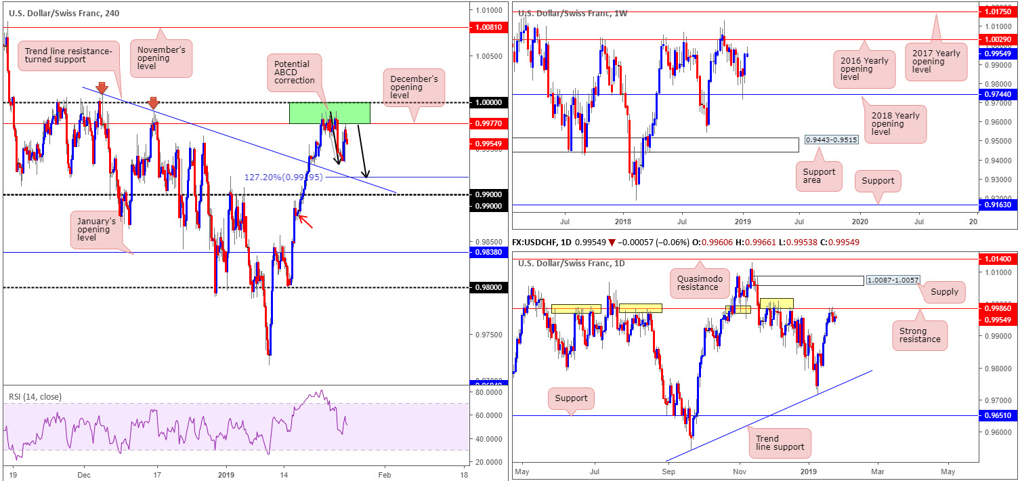This screenshot has width=1020, height=481.
Task: Select the red 1.01750 price label
Action: (999, 12)
